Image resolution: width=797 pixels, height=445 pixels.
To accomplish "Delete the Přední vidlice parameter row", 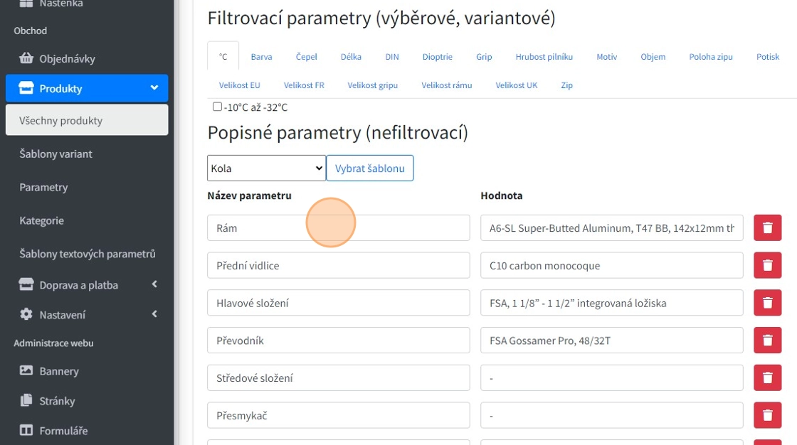I will [767, 265].
